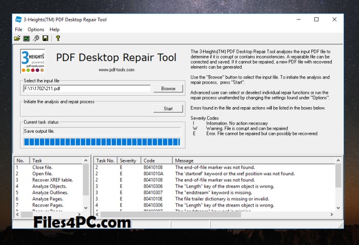This screenshot has height=245, width=359.
Task: Click the left arrow of task list horizontal scrollbar
Action: 17,214
